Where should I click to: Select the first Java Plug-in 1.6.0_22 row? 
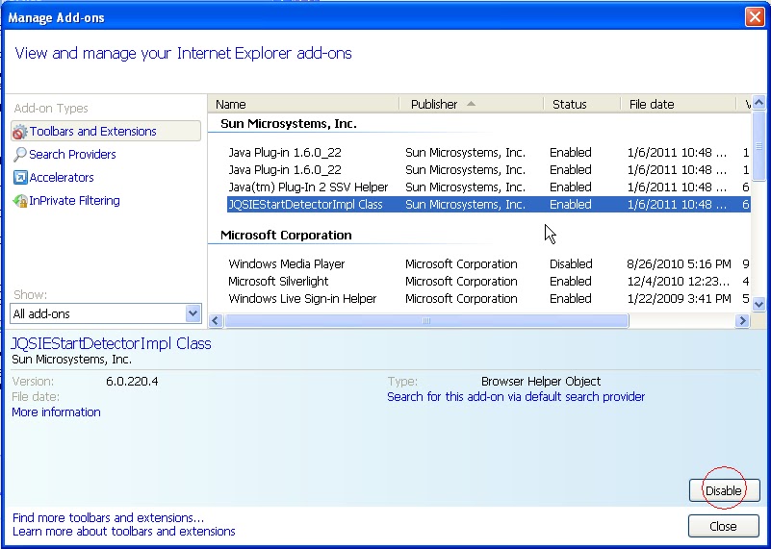[488, 152]
